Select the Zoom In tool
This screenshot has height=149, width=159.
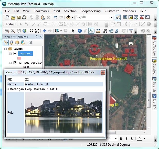[7, 31]
